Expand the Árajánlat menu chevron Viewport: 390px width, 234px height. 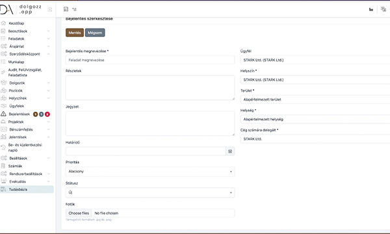pyautogui.click(x=49, y=46)
